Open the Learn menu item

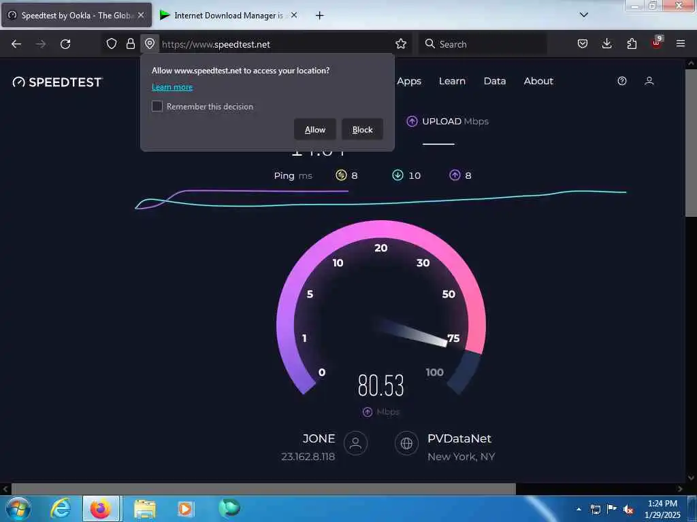pos(452,81)
